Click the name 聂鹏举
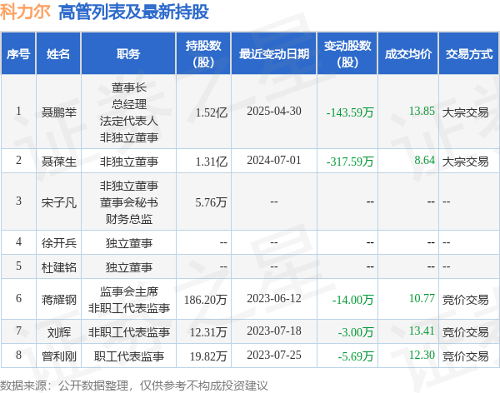The height and width of the screenshot is (393, 500). pos(59,112)
